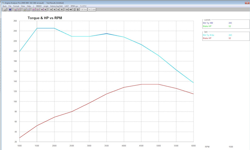Viewport: 250px width, 150px height.
Task: Click the greyed PicRPM menu item
Action: [83, 6]
